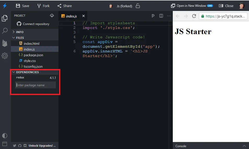Viewport: 249px width, 149px height.
Task: Collapse the DEPENDENCIES section
Action: pyautogui.click(x=35, y=72)
